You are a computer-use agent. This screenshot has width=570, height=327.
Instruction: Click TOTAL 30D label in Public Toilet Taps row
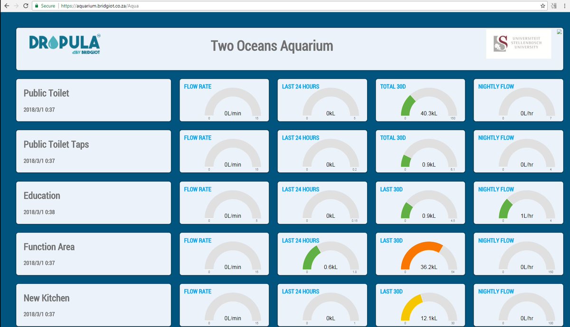pos(393,138)
